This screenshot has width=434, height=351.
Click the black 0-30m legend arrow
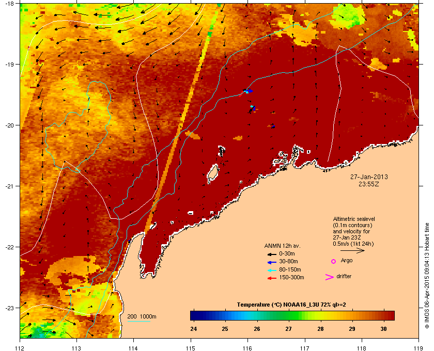tap(272, 254)
